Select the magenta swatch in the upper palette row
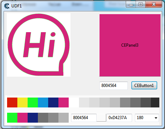Screen dimensions: 165x129 pyautogui.click(x=63, y=102)
